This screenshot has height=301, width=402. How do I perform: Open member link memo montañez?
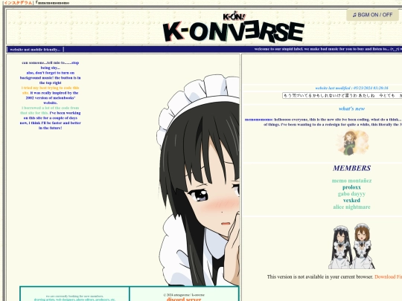coord(351,181)
